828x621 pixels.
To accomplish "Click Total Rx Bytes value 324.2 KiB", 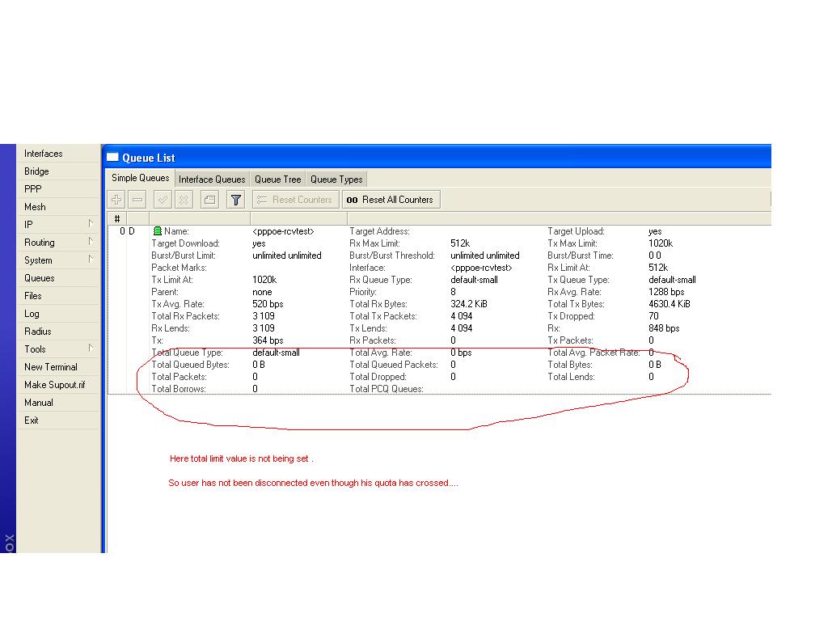I will click(x=468, y=304).
